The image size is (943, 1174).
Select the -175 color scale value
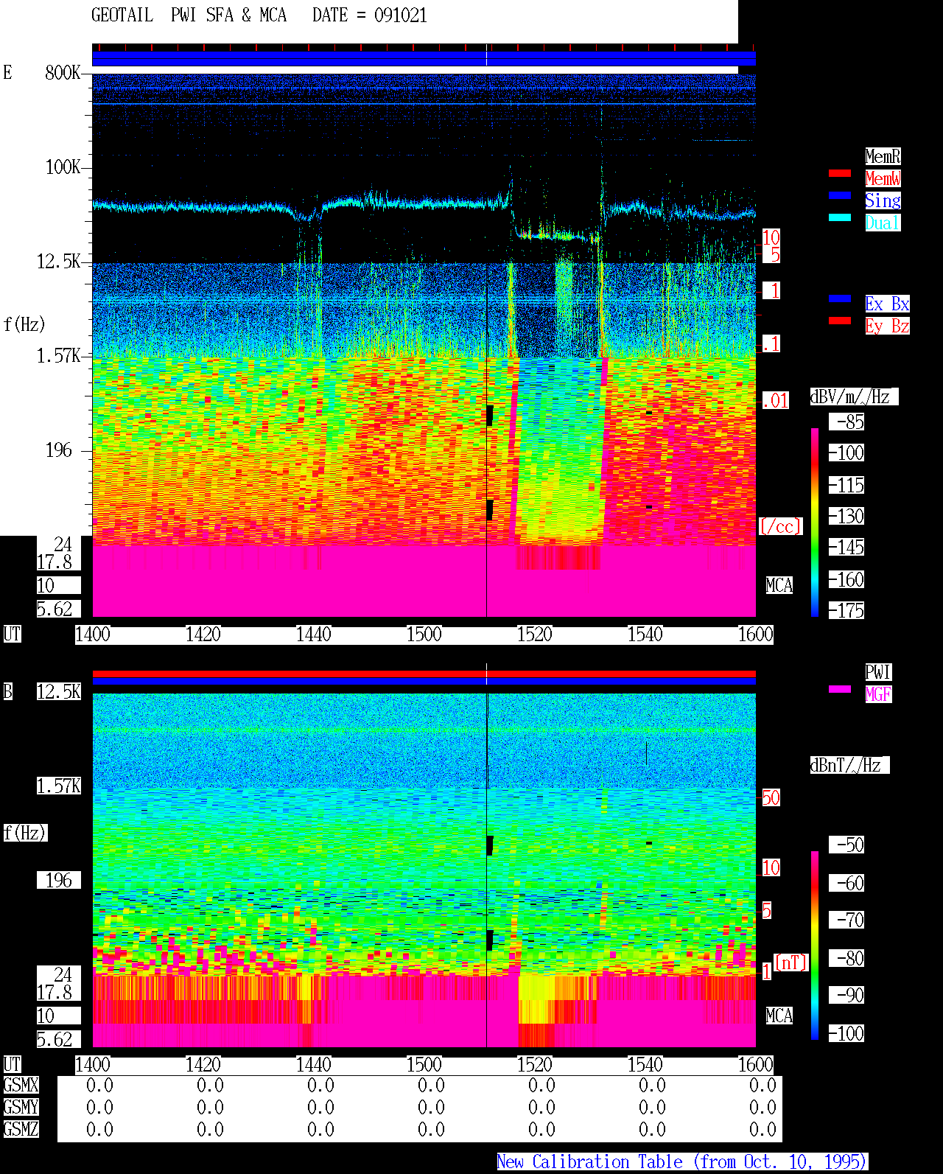click(847, 610)
